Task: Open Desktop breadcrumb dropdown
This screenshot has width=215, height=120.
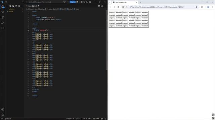Action: 42,9
